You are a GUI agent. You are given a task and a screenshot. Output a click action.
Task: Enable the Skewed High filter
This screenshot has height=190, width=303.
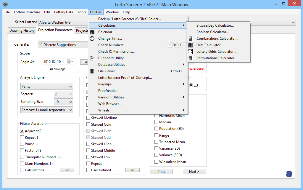pyautogui.click(x=88, y=144)
